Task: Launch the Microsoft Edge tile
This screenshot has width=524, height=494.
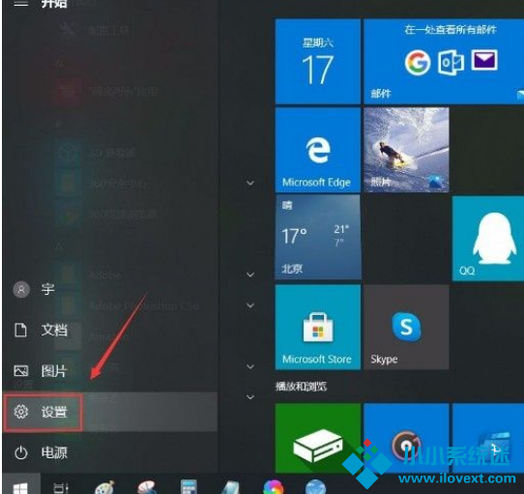Action: click(318, 150)
